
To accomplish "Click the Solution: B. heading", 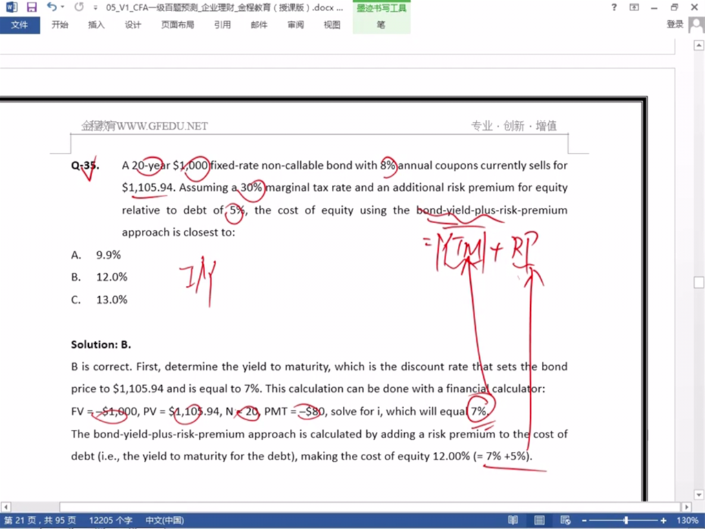I will (x=101, y=344).
